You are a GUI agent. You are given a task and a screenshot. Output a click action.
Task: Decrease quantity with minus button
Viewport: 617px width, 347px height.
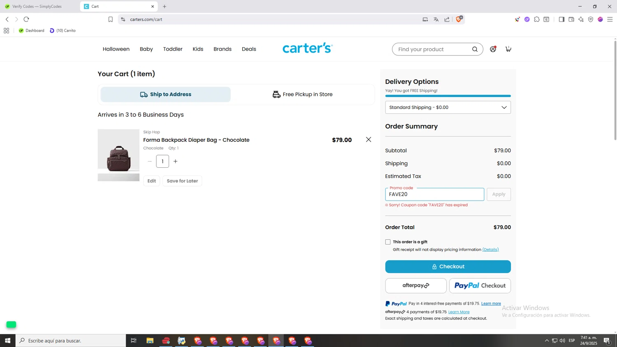150,161
